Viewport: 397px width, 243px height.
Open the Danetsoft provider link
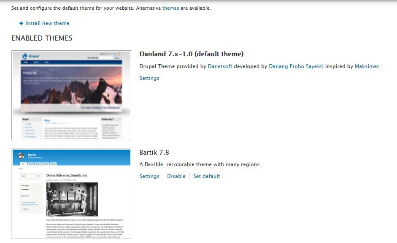click(x=220, y=66)
